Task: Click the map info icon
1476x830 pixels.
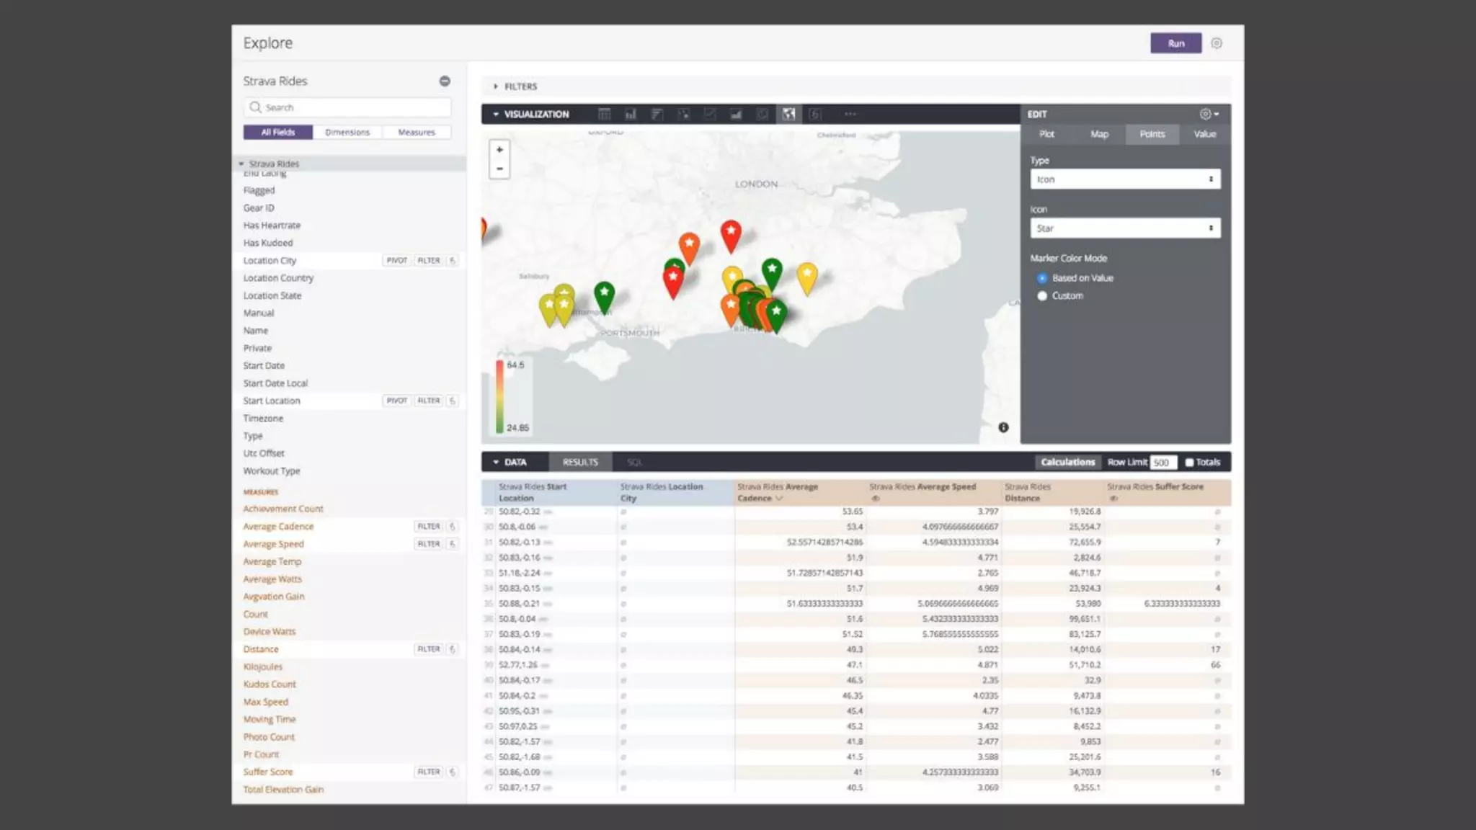Action: coord(1003,427)
